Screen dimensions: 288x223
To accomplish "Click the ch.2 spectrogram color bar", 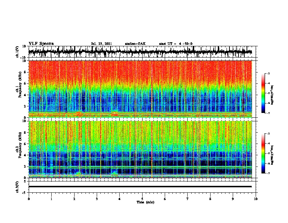I will 263,153.
